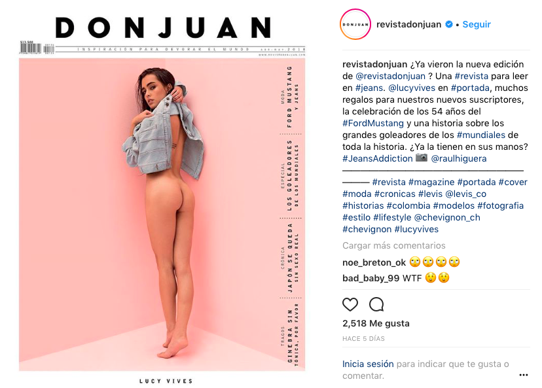Open the #FordMustang hashtag

(373, 123)
